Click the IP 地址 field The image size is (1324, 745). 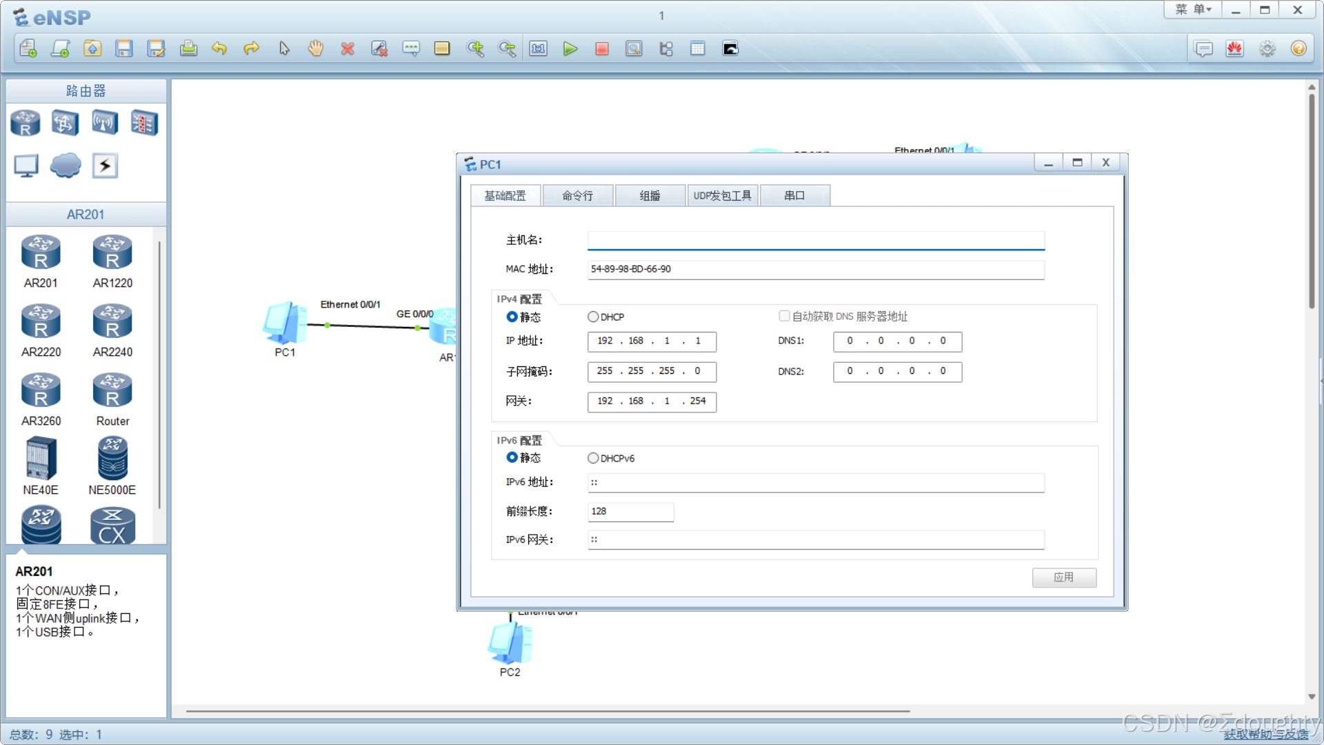(x=652, y=341)
